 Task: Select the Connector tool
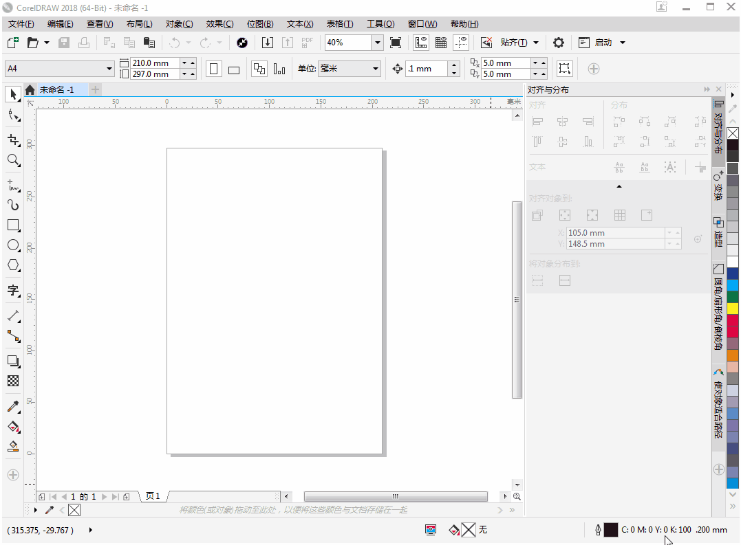click(13, 336)
